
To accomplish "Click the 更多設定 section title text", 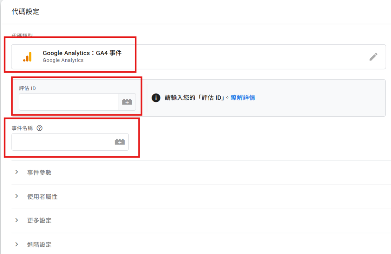I will pyautogui.click(x=39, y=220).
